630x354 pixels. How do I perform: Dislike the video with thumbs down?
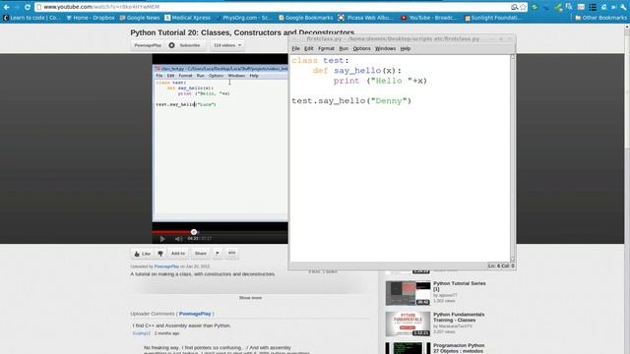[x=160, y=254]
